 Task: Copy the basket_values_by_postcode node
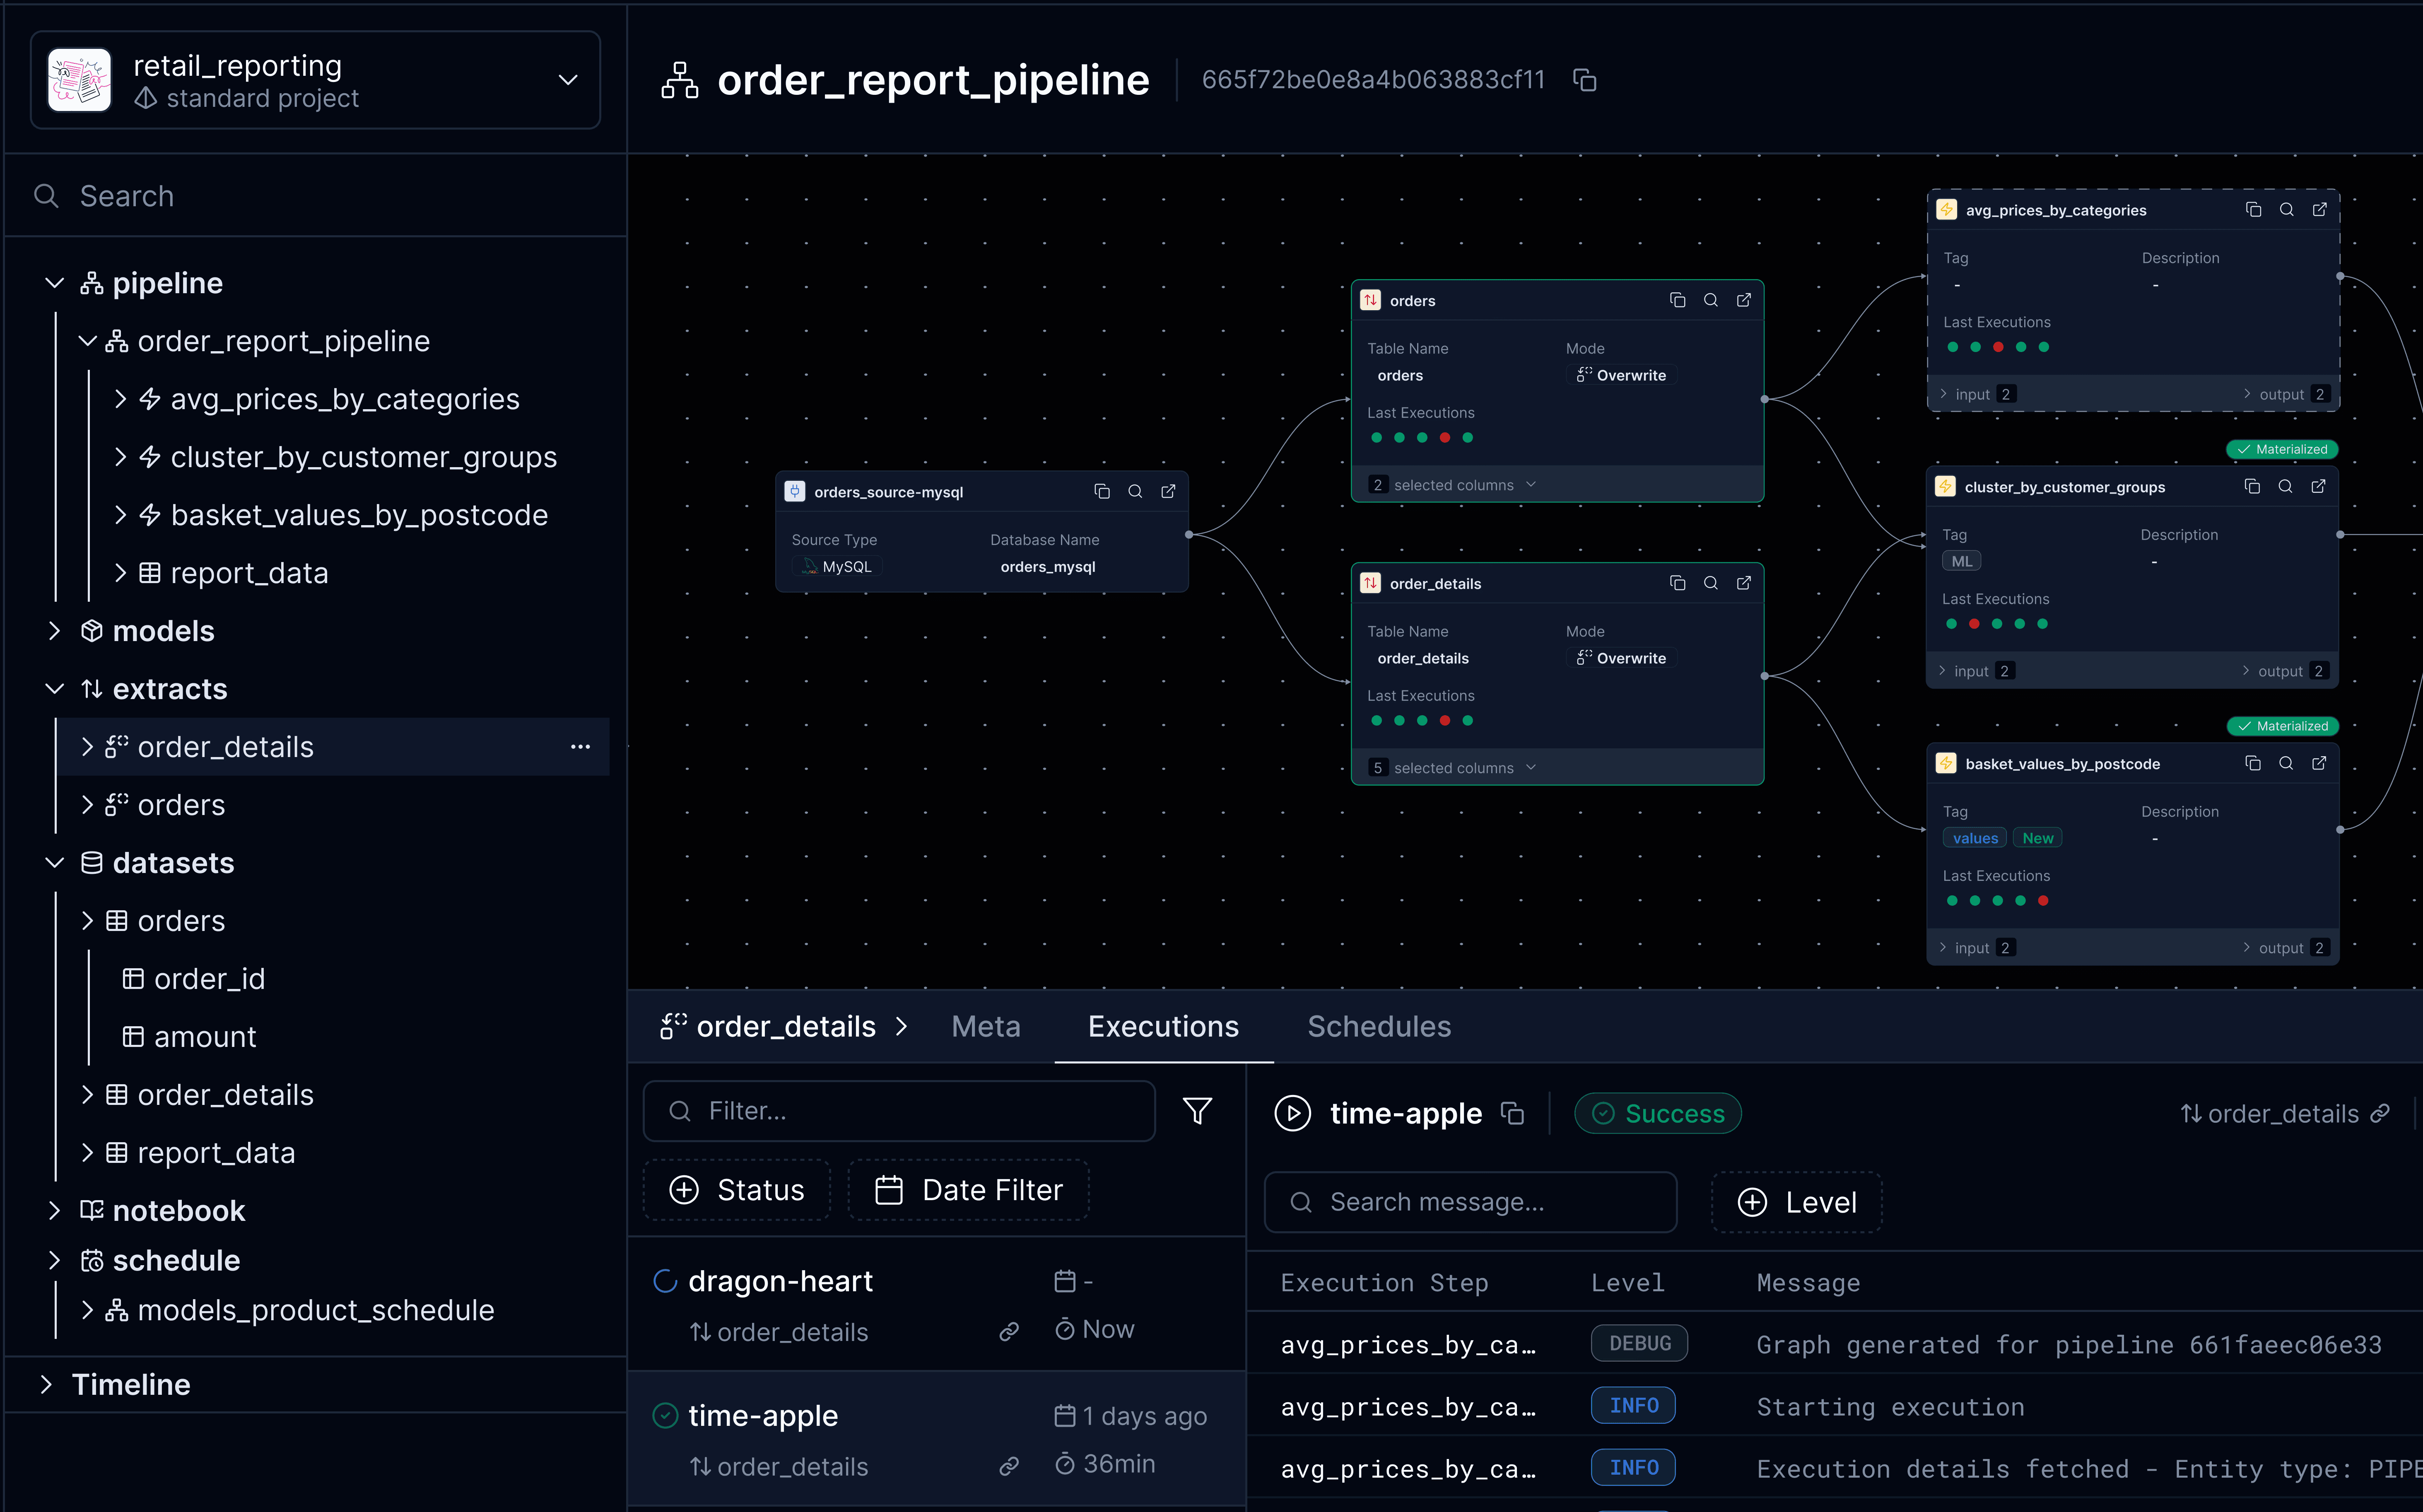coord(2253,763)
